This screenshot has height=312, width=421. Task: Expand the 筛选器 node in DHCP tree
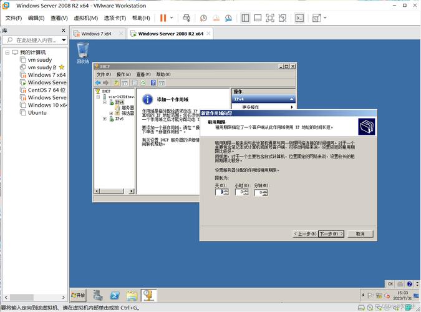(111, 113)
